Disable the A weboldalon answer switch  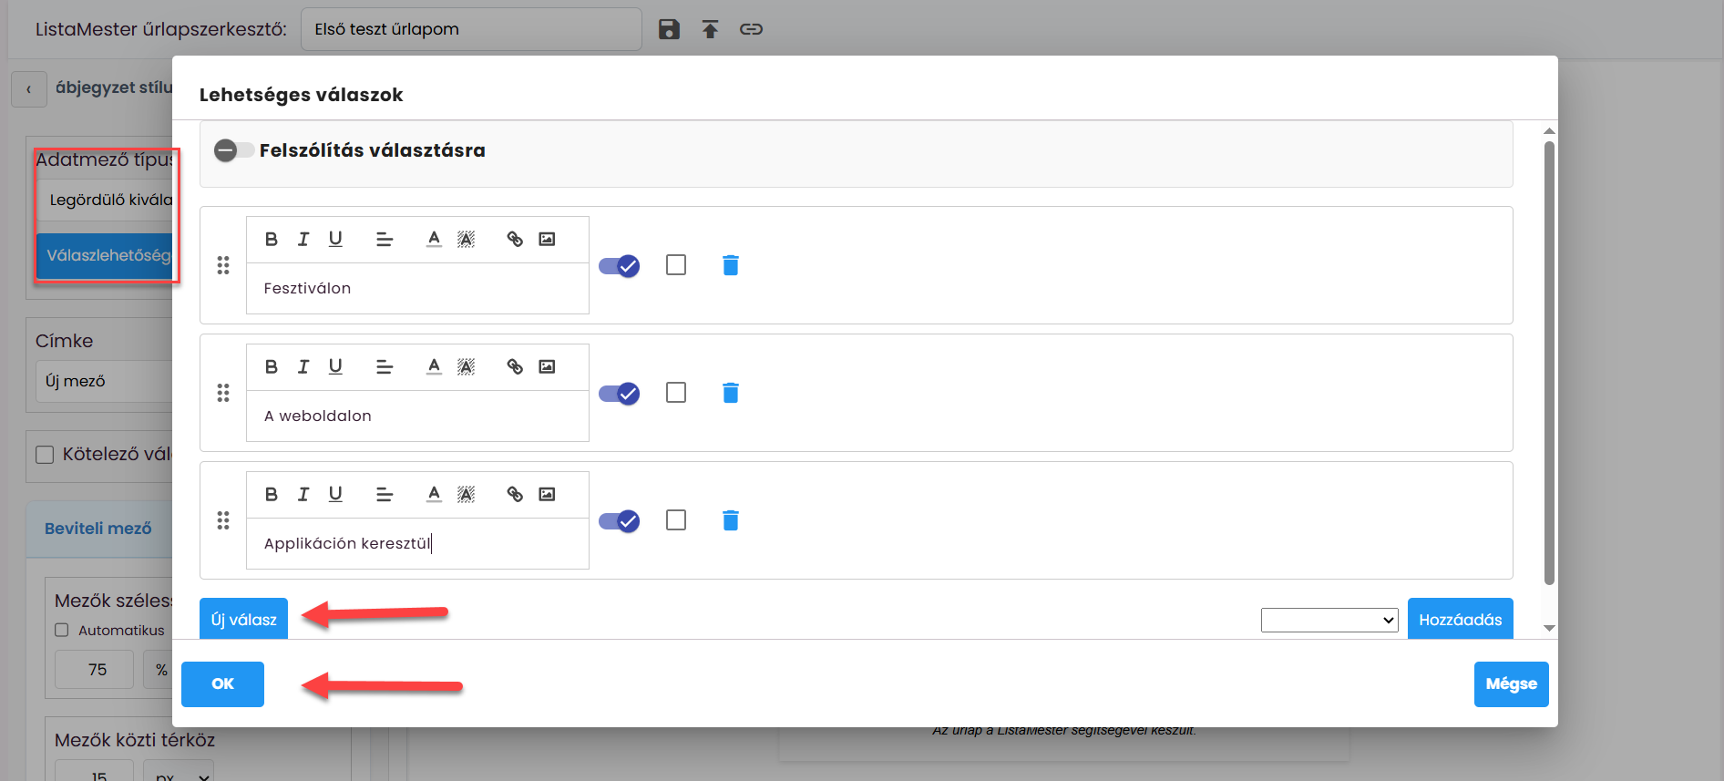point(620,394)
